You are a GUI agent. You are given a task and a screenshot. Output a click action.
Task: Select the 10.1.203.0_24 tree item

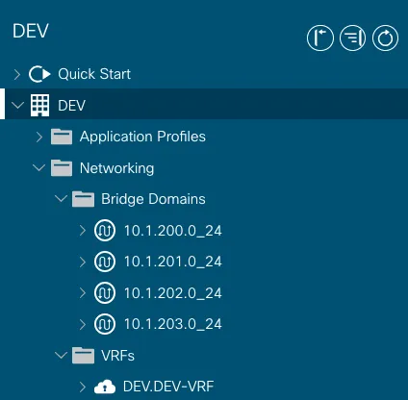[172, 324]
